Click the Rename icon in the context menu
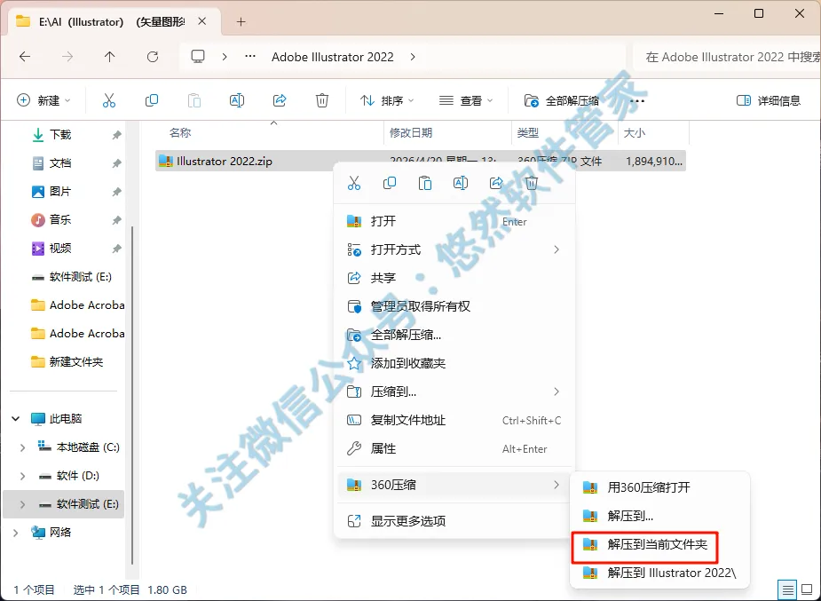 click(x=461, y=183)
